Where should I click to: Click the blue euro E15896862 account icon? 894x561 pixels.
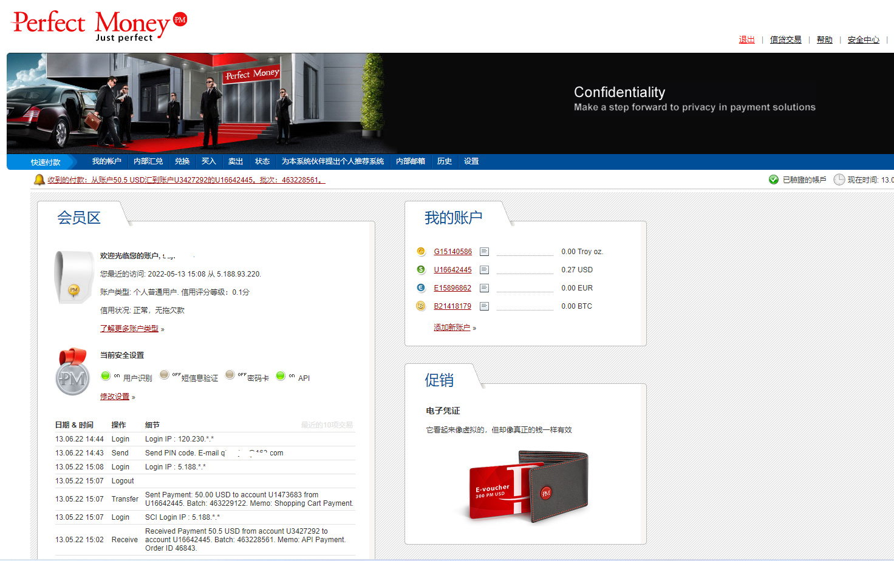421,287
